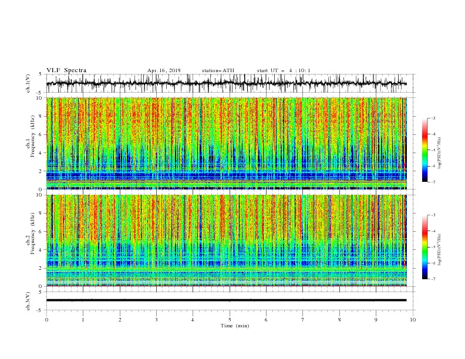Click the "5" tick on ch.3(V) axis
465x359 pixels.
[41, 292]
